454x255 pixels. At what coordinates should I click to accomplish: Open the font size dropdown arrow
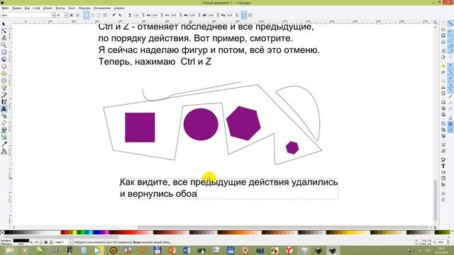(x=66, y=15)
